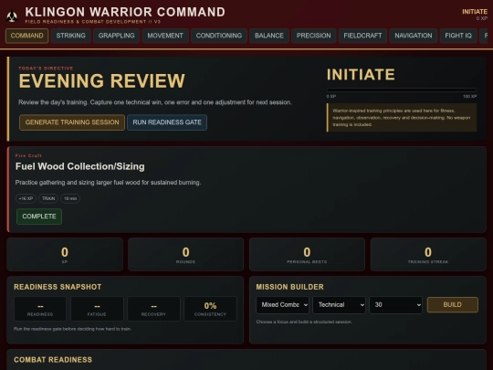Click the Fire Craft category label

point(28,155)
